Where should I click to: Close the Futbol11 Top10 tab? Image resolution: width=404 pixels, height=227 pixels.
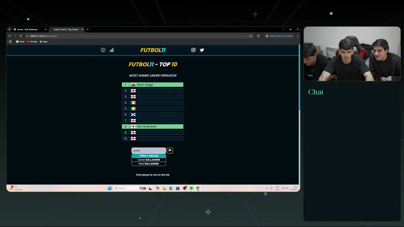pyautogui.click(x=82, y=29)
